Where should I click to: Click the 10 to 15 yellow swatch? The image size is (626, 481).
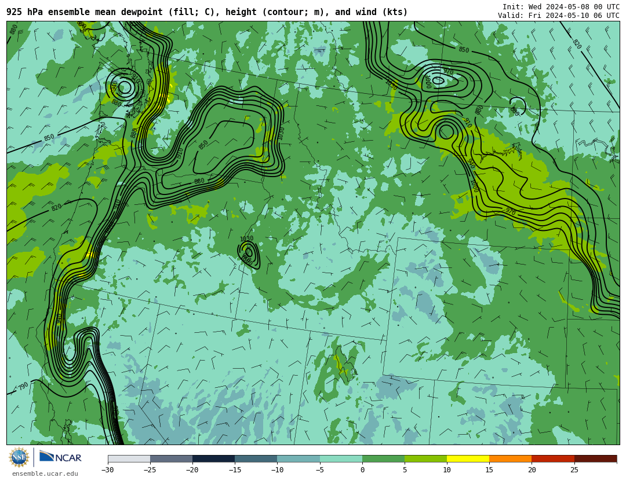(468, 458)
